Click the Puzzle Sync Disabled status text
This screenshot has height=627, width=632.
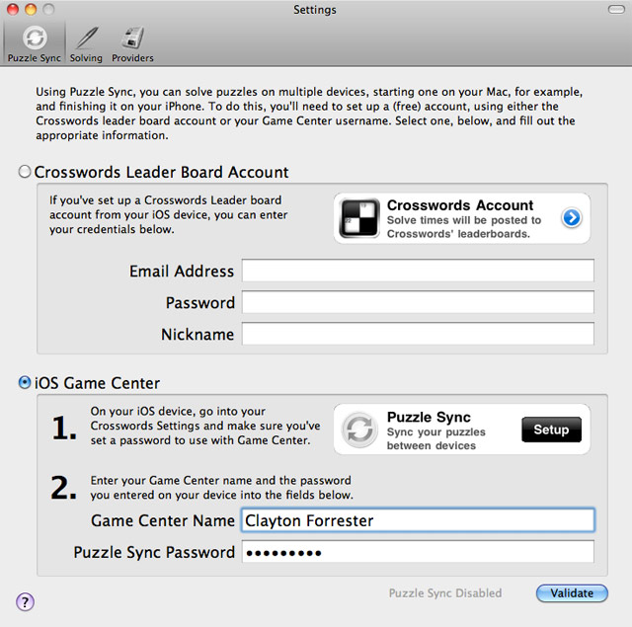445,593
